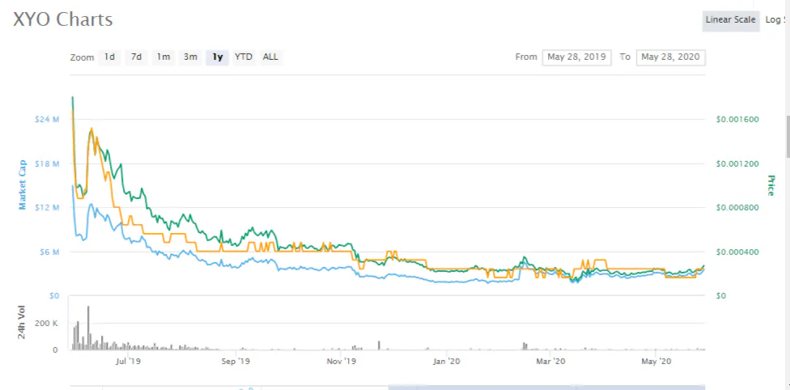Select the 1m zoom range
The image size is (790, 390).
(x=163, y=57)
